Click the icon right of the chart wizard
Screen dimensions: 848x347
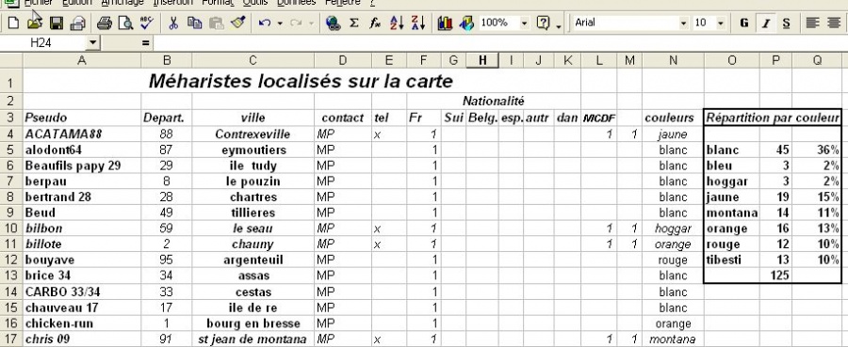[x=466, y=24]
